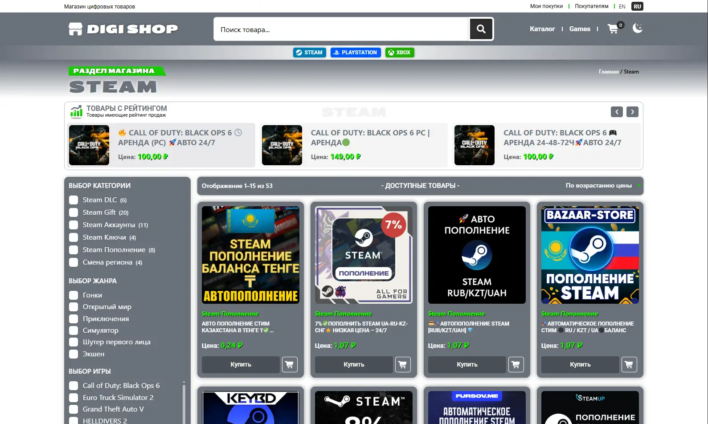Switch language to RU
This screenshot has width=708, height=424.
[638, 6]
